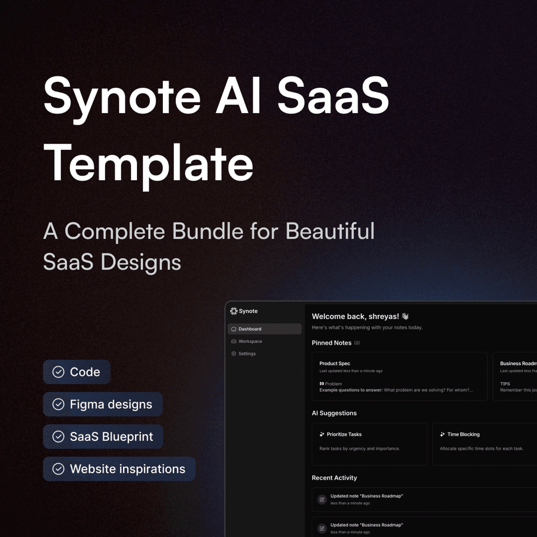Click the Dashboard home icon in sidebar
This screenshot has width=537, height=537.
(x=234, y=329)
